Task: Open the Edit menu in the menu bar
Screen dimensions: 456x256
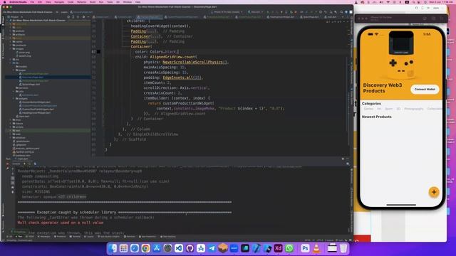Action: (x=40, y=1)
